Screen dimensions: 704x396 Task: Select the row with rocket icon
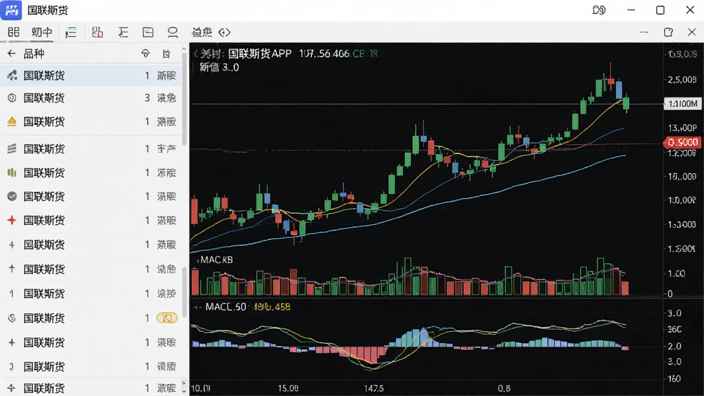[x=91, y=76]
